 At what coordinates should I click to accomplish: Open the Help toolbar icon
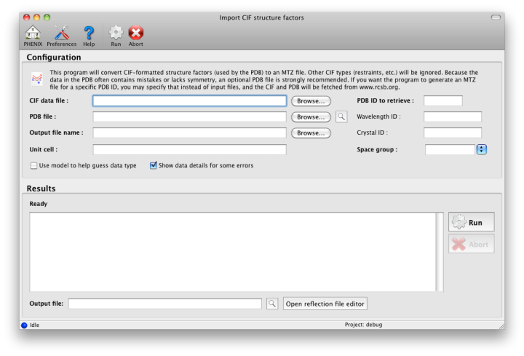[88, 33]
